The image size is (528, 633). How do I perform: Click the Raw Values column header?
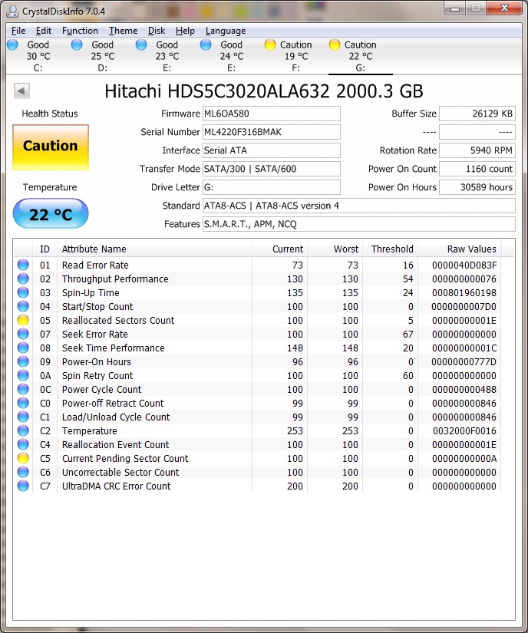click(460, 249)
